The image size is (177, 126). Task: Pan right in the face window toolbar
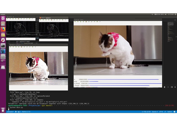pos(78,22)
